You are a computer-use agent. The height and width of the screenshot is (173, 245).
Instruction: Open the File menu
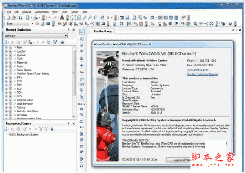pos(9,12)
